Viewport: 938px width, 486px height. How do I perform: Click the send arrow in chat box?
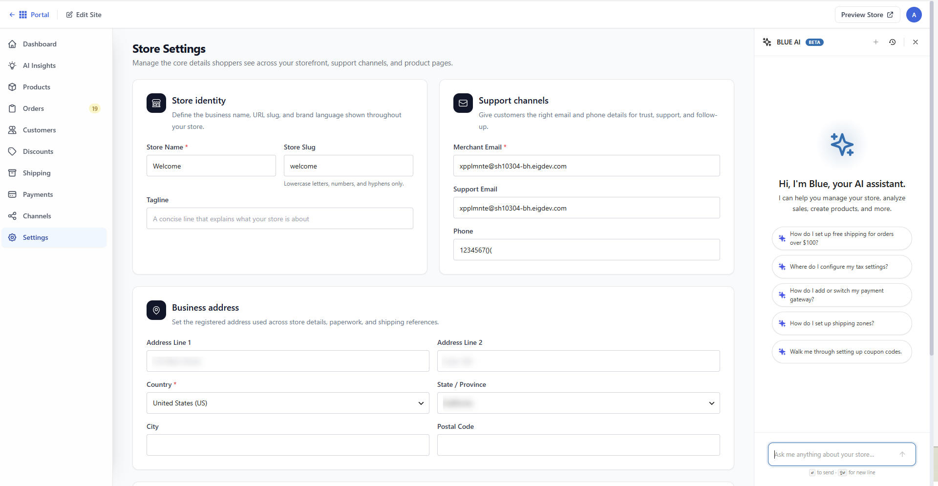pos(902,454)
